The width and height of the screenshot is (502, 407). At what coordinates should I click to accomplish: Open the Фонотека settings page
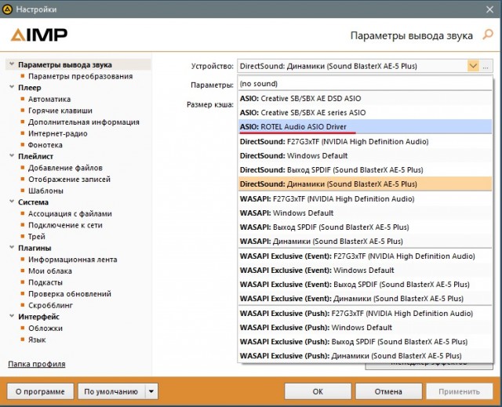45,145
